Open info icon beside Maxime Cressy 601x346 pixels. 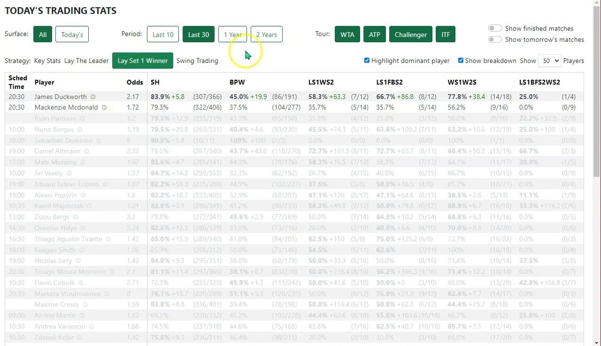(x=85, y=305)
